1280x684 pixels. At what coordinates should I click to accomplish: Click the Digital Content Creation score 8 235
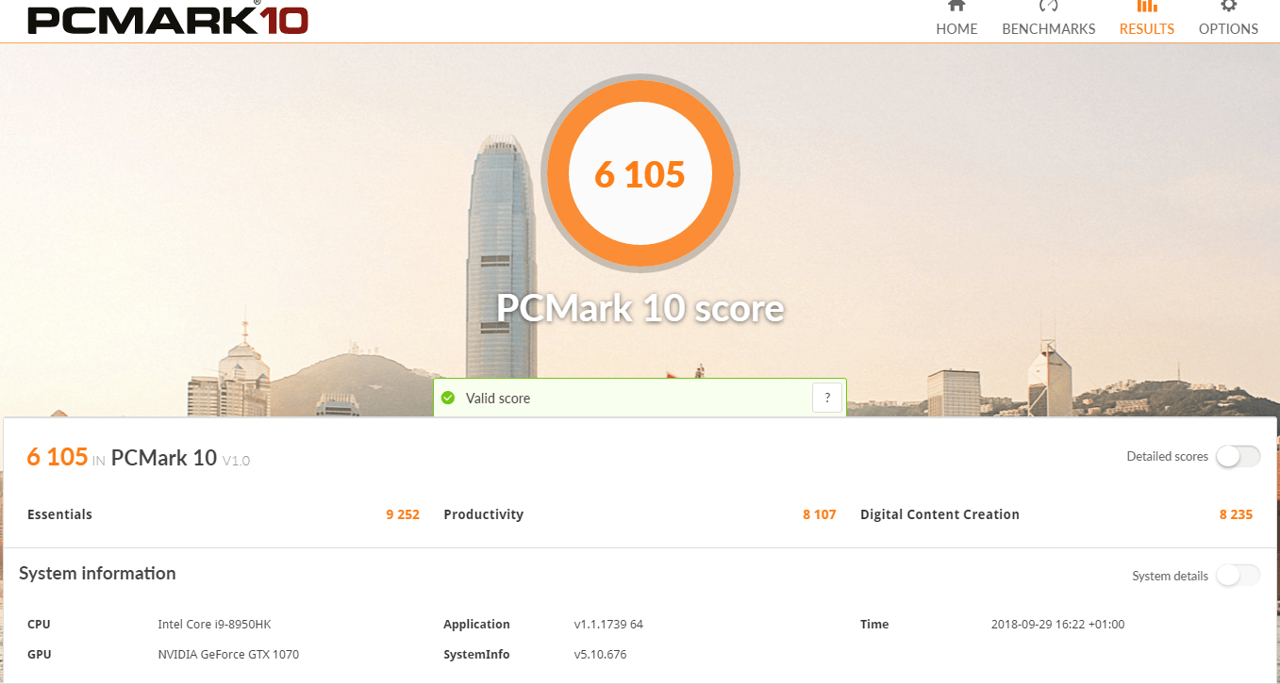tap(1236, 514)
